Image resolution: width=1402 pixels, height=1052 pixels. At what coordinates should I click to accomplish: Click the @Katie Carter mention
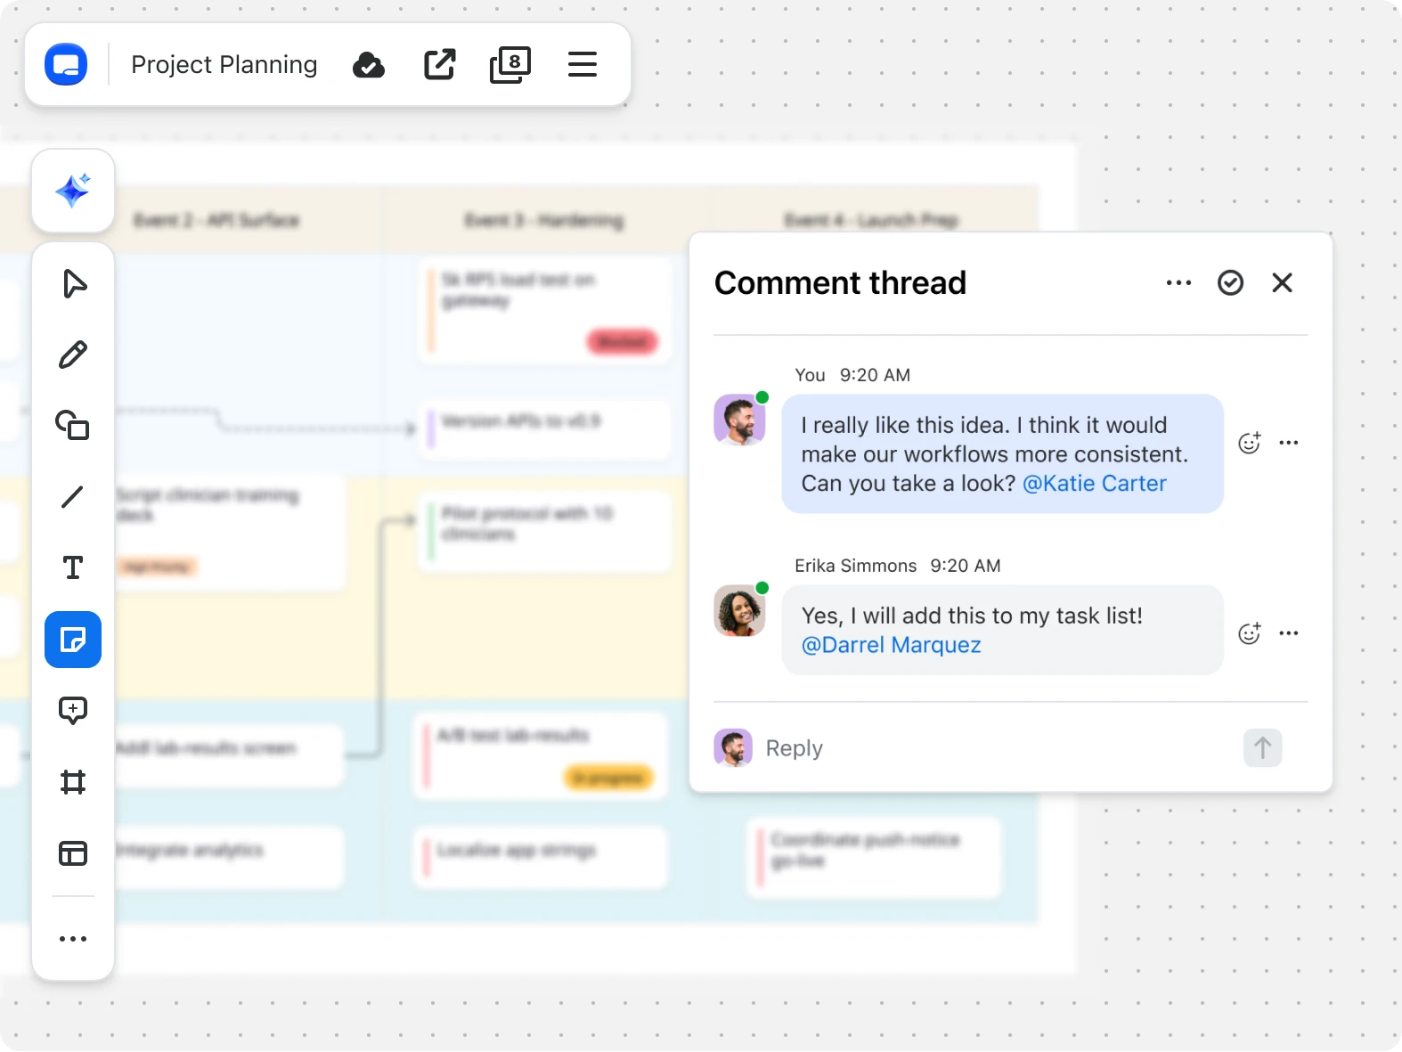pyautogui.click(x=1094, y=484)
